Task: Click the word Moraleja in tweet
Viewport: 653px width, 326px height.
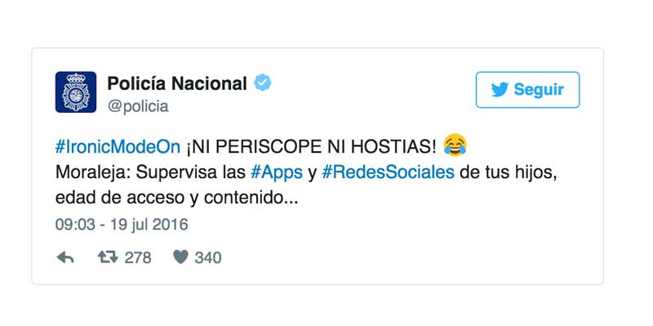Action: click(93, 173)
